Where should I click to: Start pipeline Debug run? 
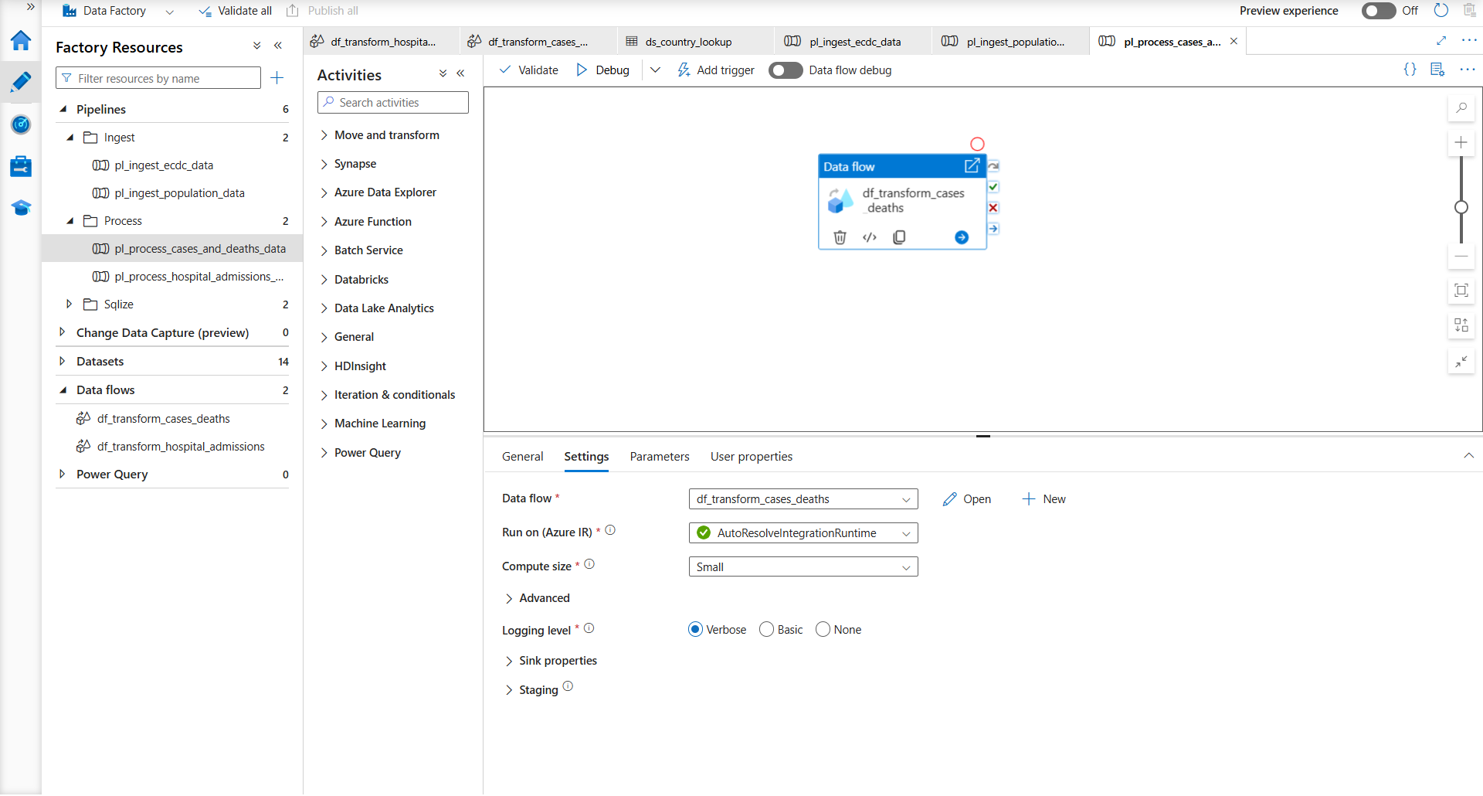tap(603, 70)
